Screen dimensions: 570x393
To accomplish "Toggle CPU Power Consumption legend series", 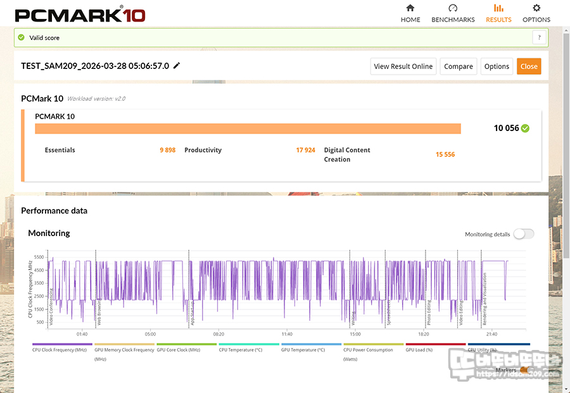I will [373, 352].
